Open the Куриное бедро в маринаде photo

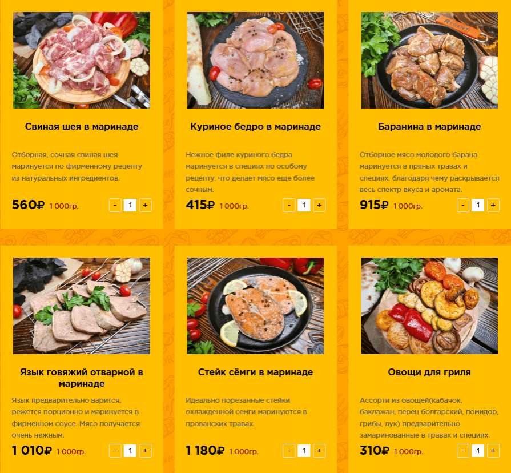[x=256, y=61]
